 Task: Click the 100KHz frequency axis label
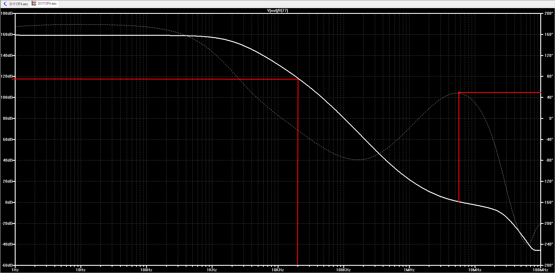click(x=343, y=270)
